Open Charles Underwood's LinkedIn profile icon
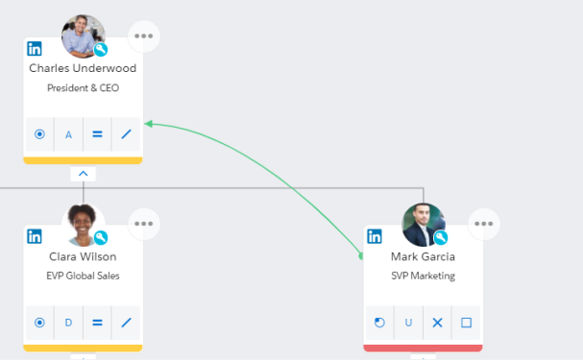Image resolution: width=583 pixels, height=360 pixels. [x=35, y=49]
